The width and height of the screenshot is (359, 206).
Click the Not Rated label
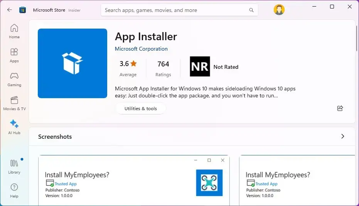pyautogui.click(x=226, y=67)
